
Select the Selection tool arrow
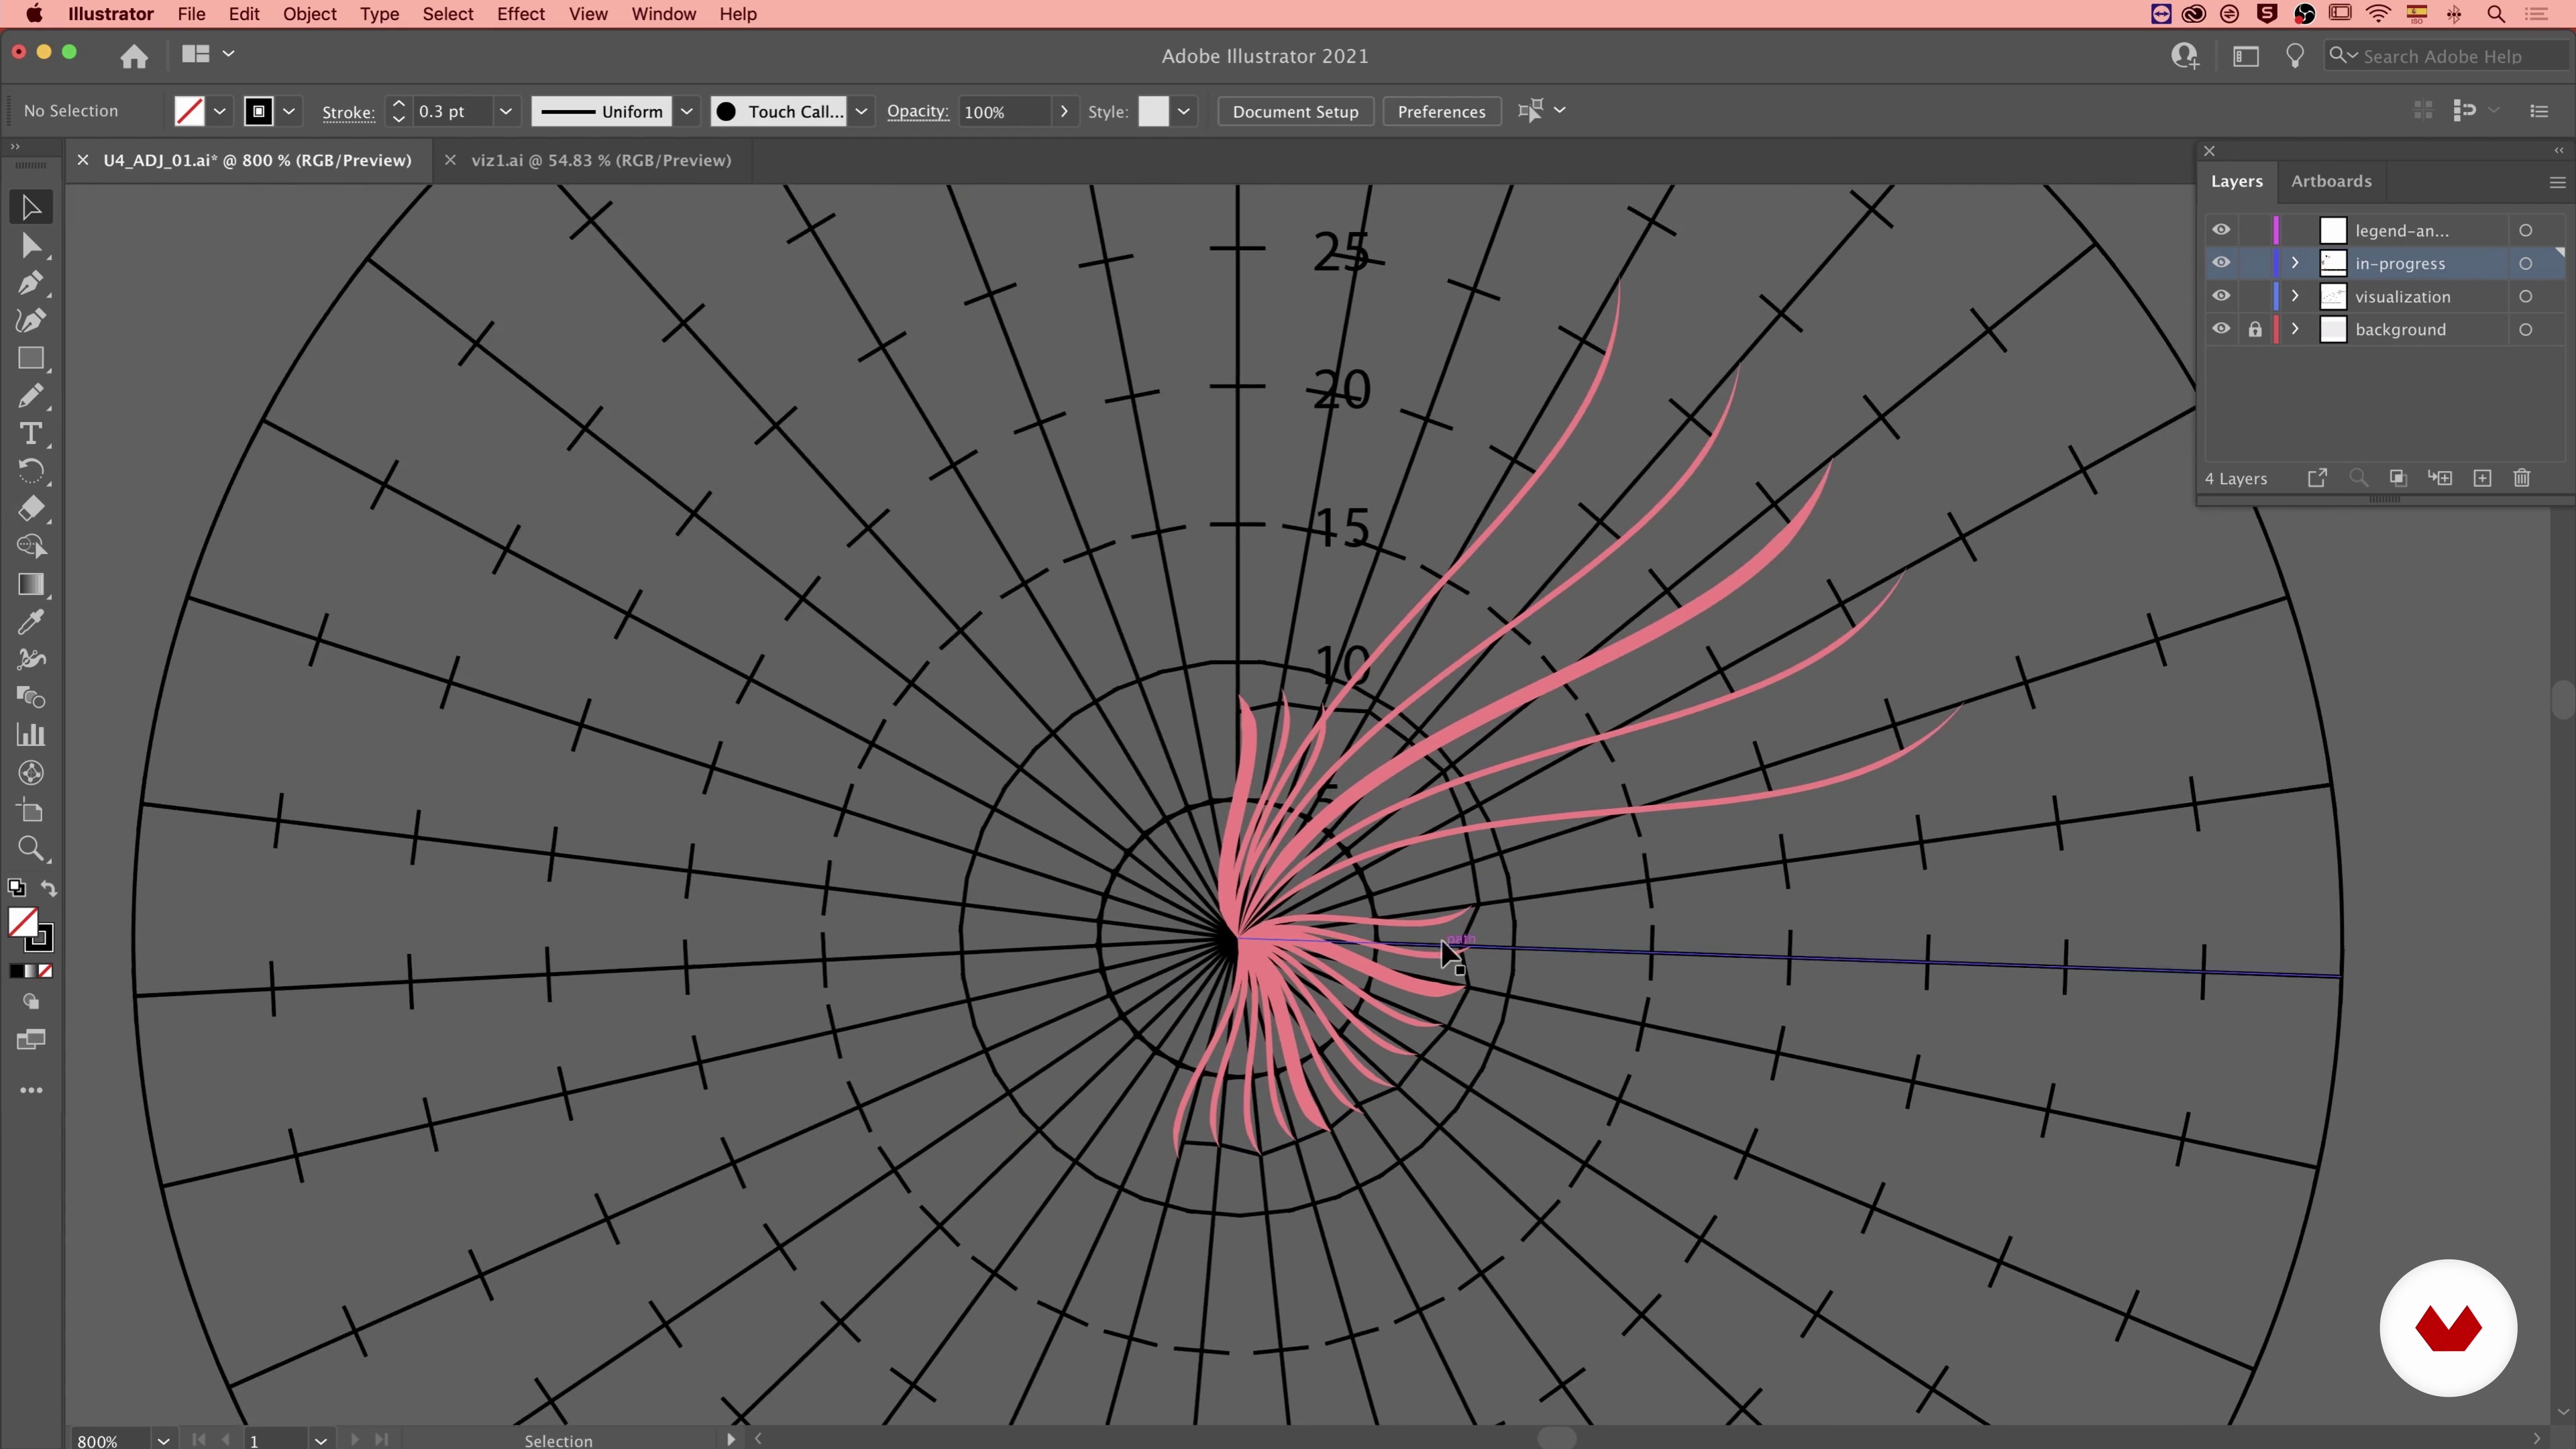coord(31,207)
